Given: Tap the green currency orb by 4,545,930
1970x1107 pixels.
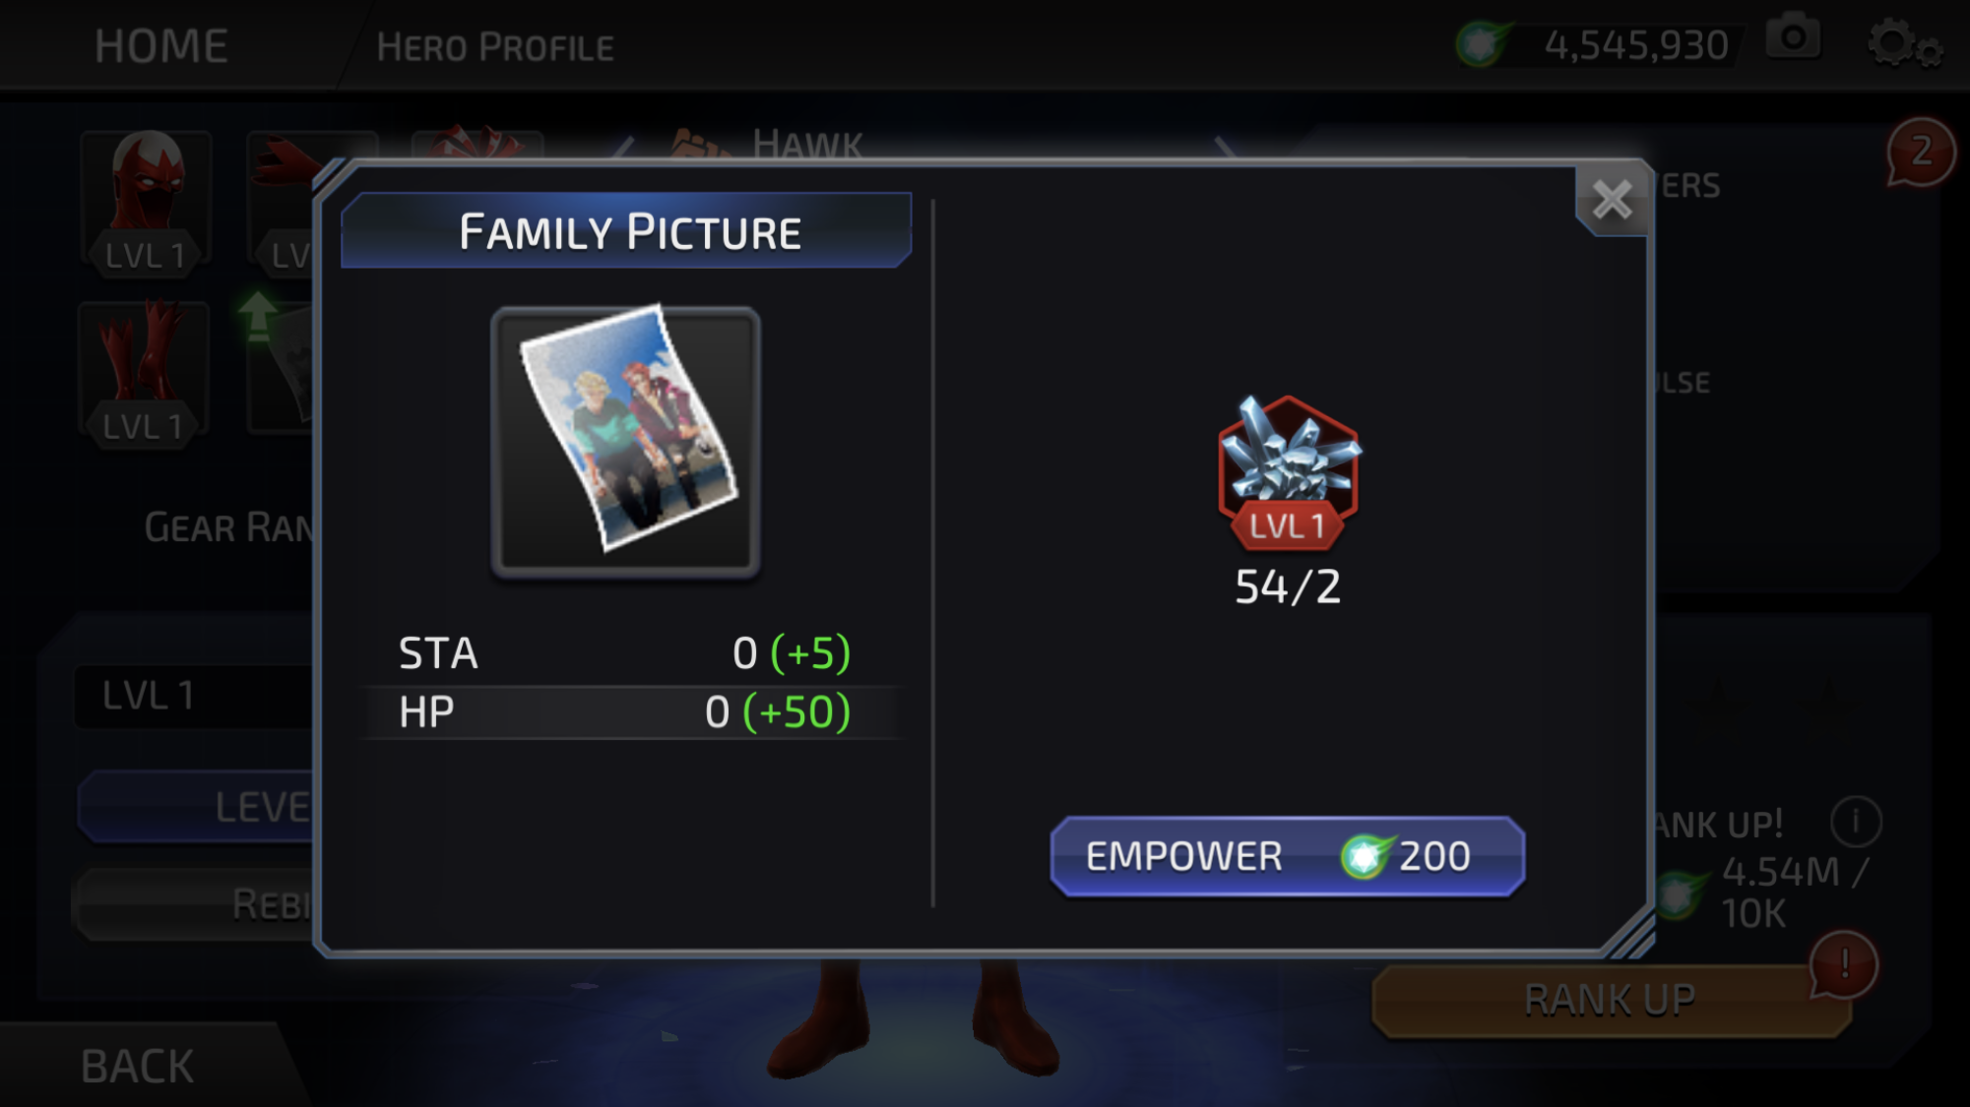Looking at the screenshot, I should [x=1482, y=43].
